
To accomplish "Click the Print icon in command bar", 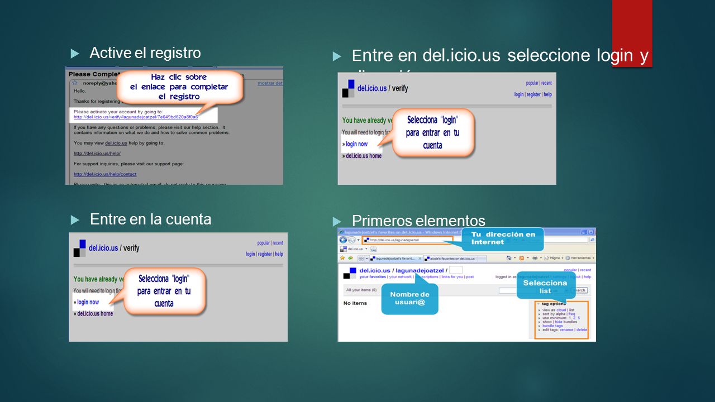I will click(x=535, y=258).
